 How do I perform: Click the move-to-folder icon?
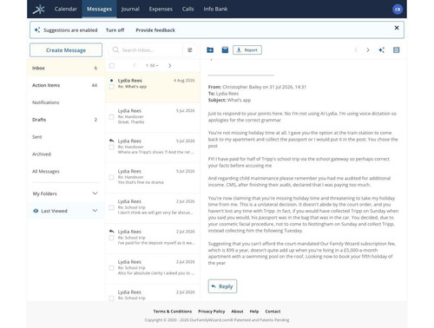[210, 50]
